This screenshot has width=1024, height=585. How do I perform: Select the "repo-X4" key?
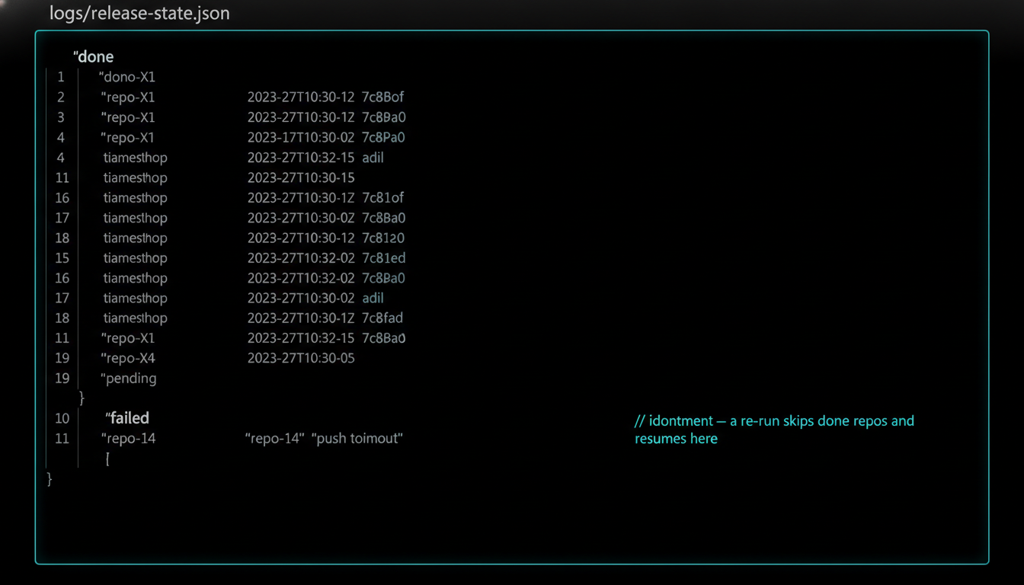(x=128, y=358)
